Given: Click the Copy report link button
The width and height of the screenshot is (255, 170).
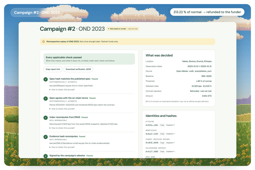Looking at the screenshot, I should tap(53, 69).
